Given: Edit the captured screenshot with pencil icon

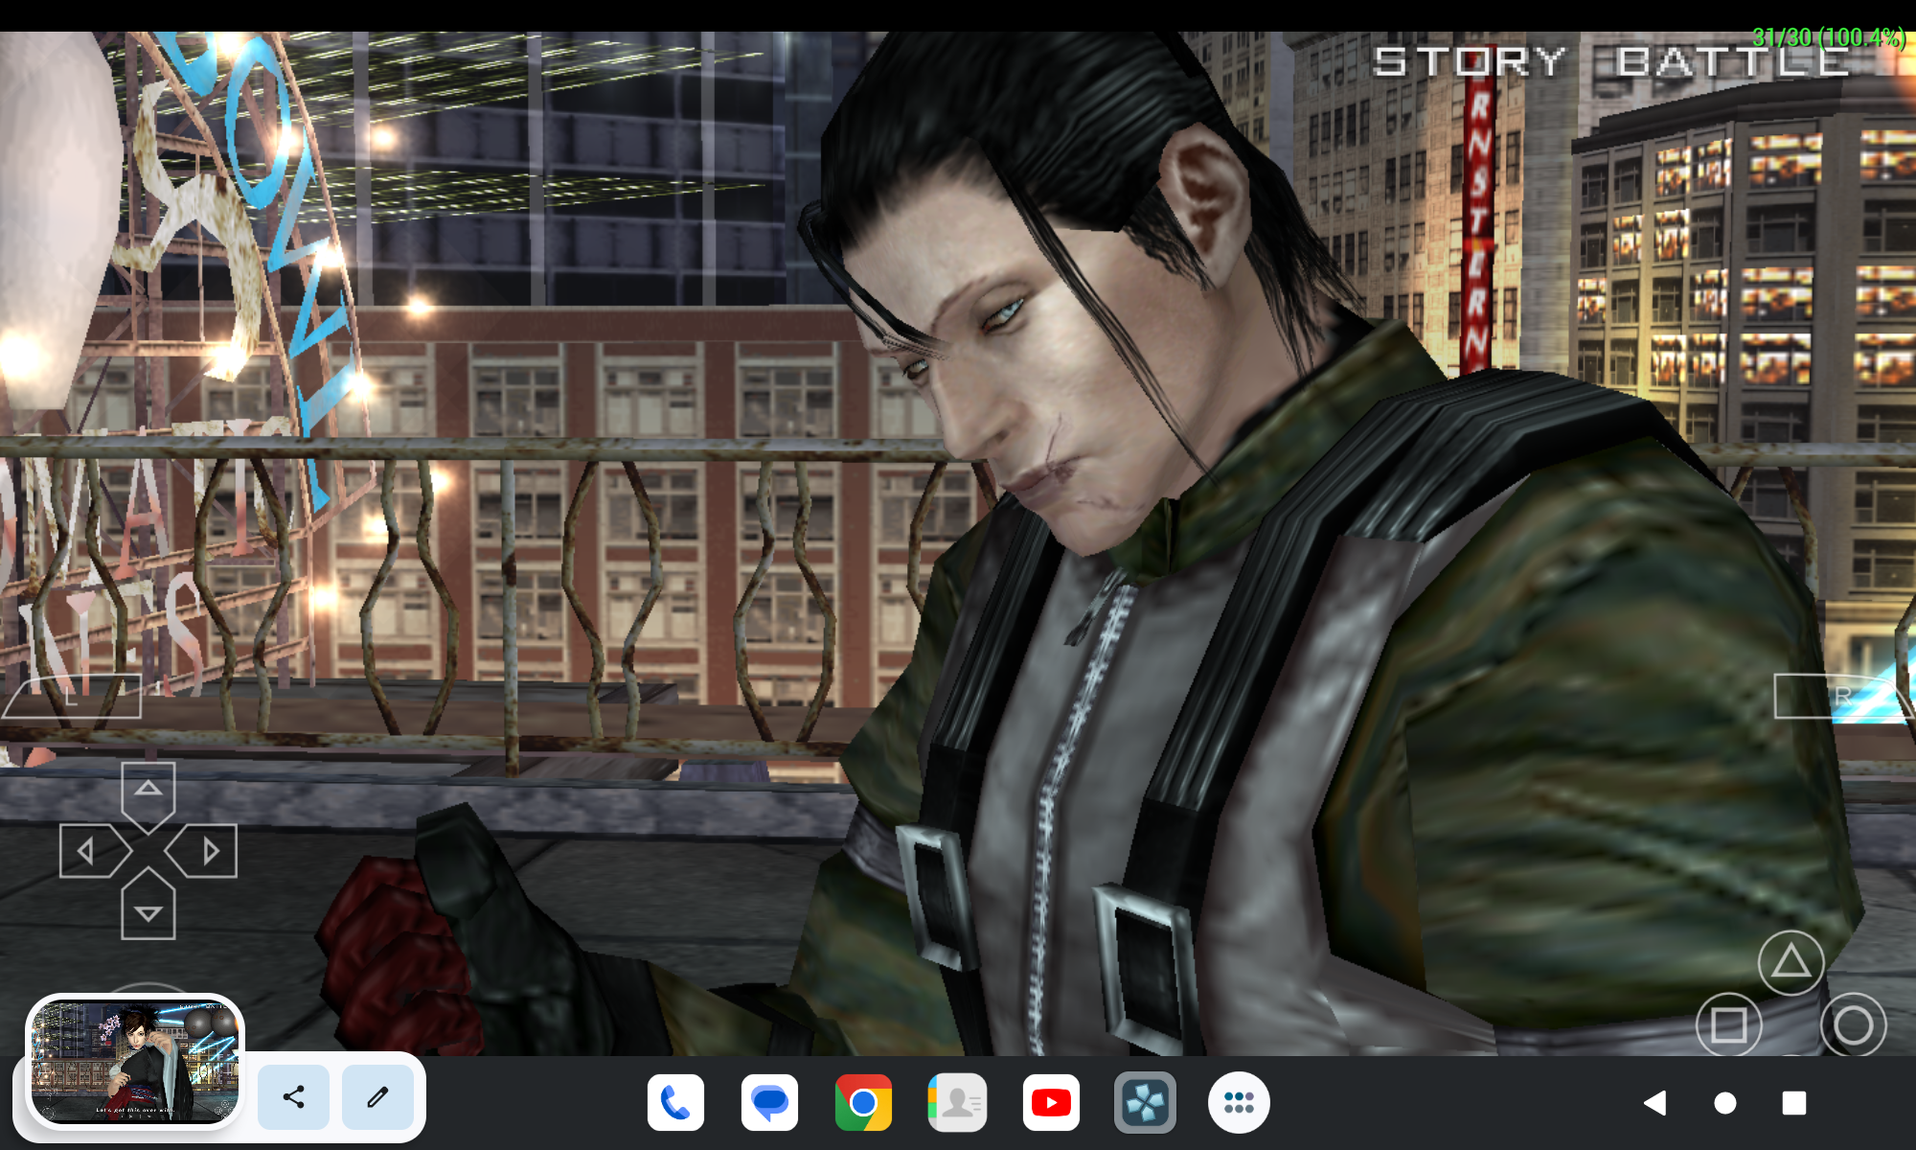Looking at the screenshot, I should (377, 1096).
